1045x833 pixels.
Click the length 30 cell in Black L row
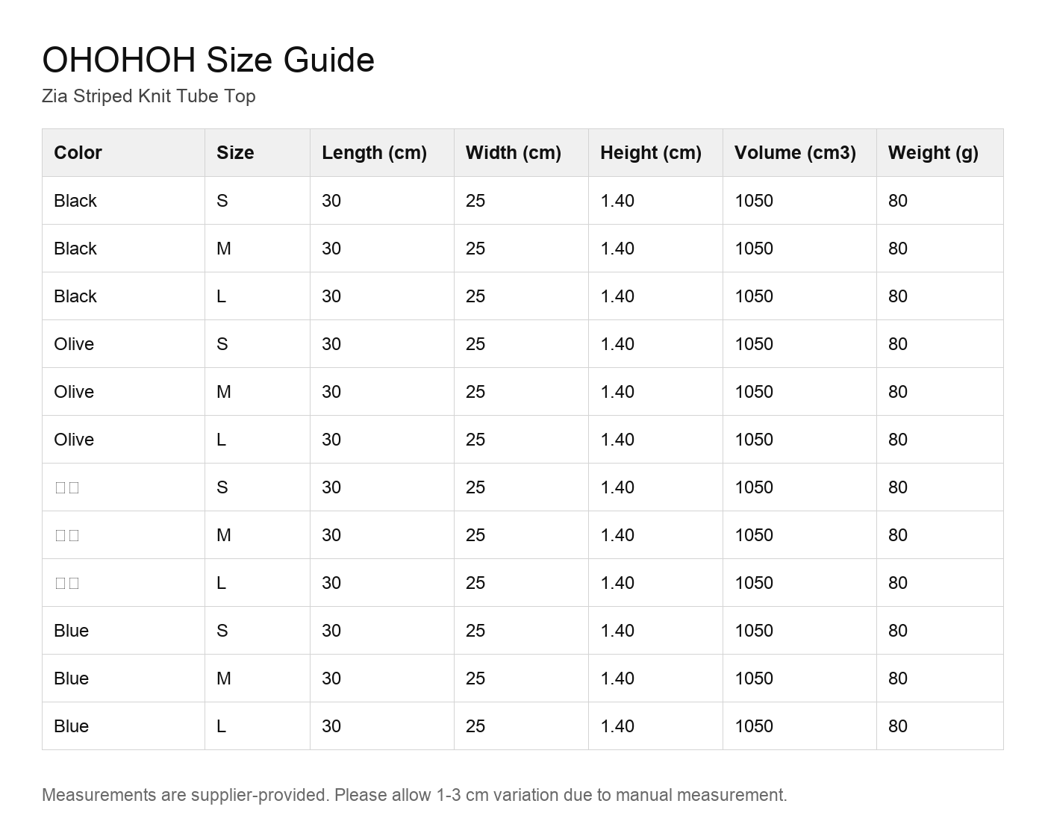[382, 296]
